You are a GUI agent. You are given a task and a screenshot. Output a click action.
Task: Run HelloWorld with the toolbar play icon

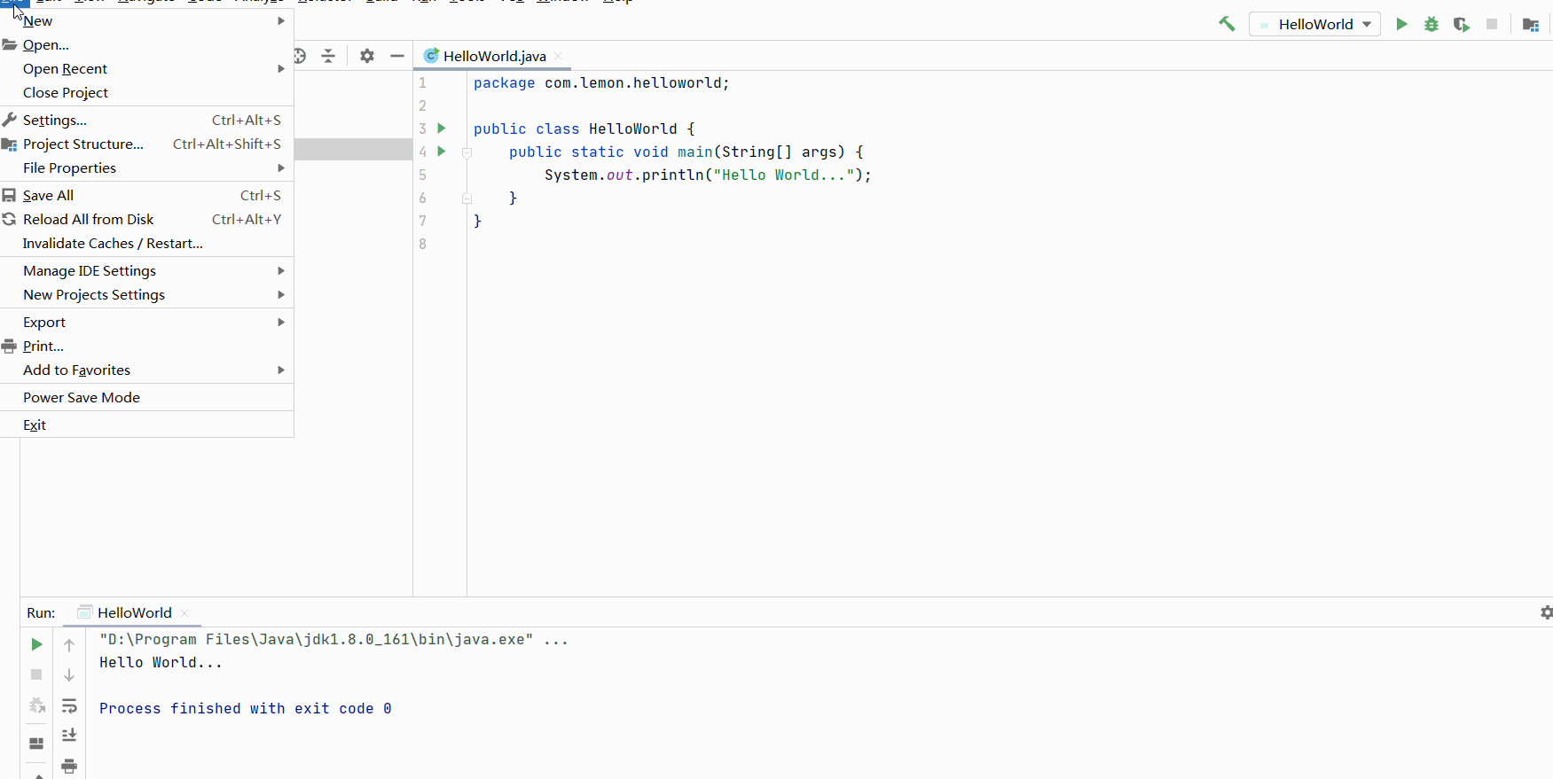coord(1401,24)
